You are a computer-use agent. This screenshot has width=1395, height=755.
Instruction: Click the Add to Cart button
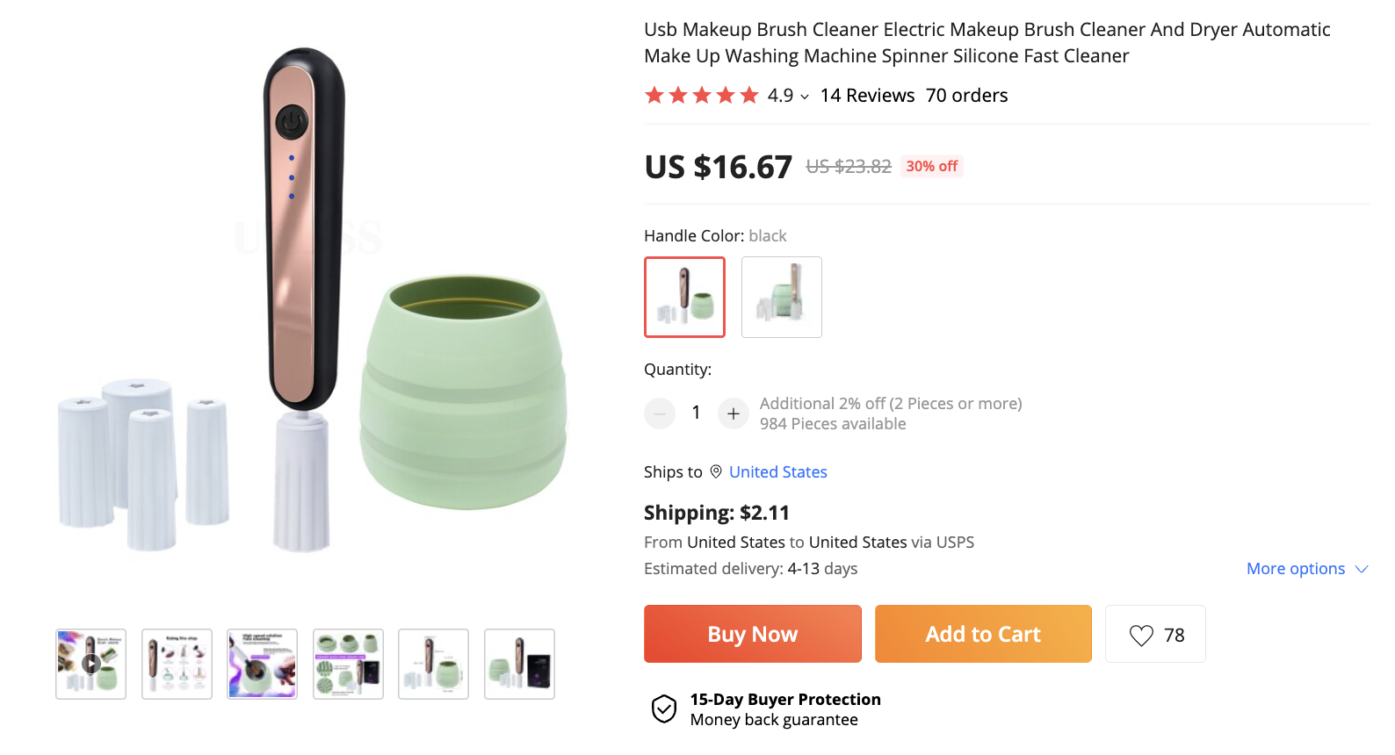tap(983, 634)
